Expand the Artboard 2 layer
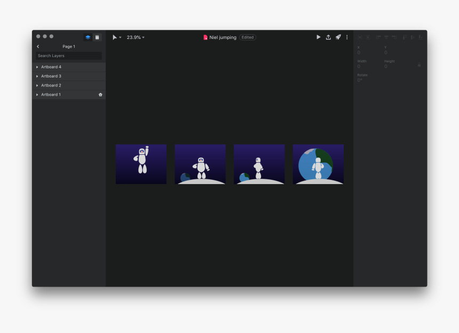 pyautogui.click(x=37, y=85)
